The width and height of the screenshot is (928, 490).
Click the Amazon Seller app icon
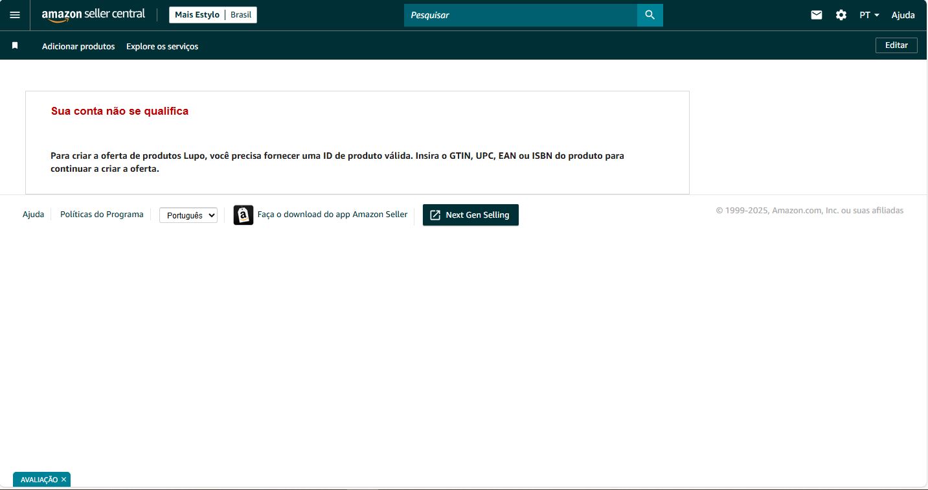click(x=243, y=215)
